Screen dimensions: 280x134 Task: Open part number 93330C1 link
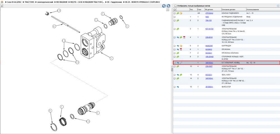click(209, 53)
